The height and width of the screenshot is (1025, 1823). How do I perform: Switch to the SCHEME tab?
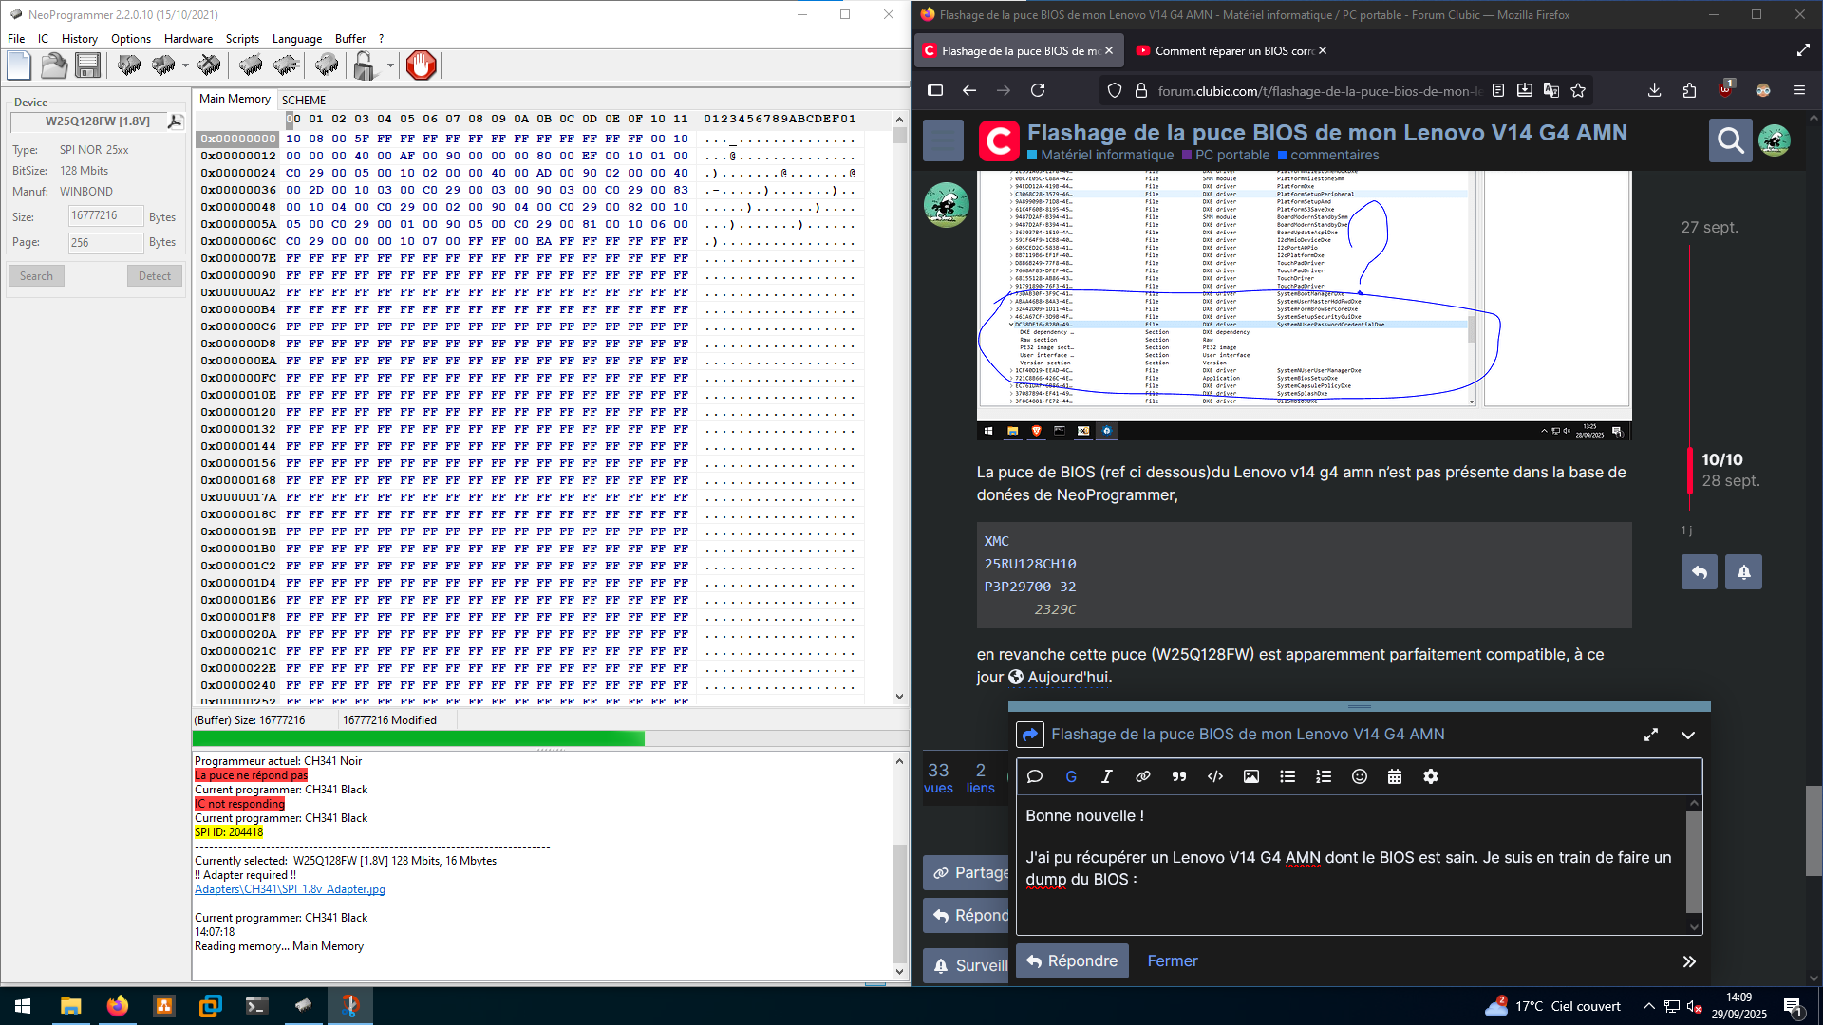[304, 100]
